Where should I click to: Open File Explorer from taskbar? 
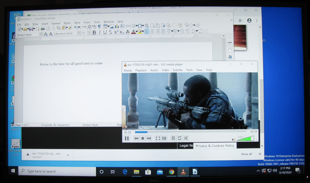tap(137, 172)
